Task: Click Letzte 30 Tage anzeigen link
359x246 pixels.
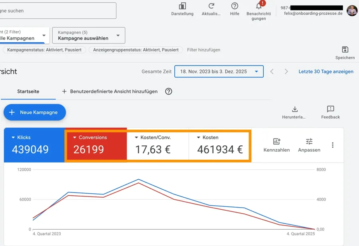Action: click(326, 71)
